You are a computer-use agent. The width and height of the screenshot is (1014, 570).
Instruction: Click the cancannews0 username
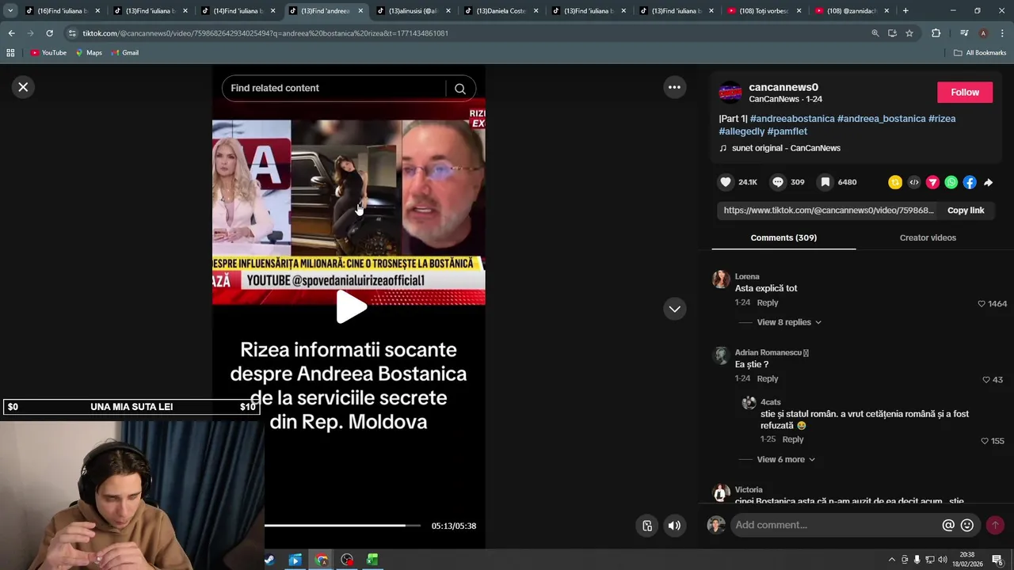point(783,87)
